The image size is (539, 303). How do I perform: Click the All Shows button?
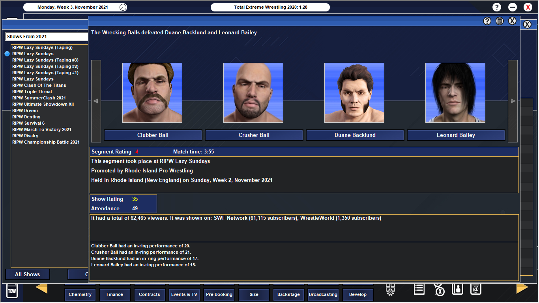click(27, 274)
